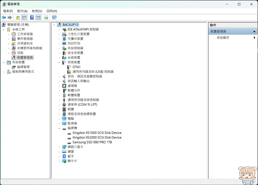
Task: Click the update driver toolbar icon
Action: pos(46,17)
